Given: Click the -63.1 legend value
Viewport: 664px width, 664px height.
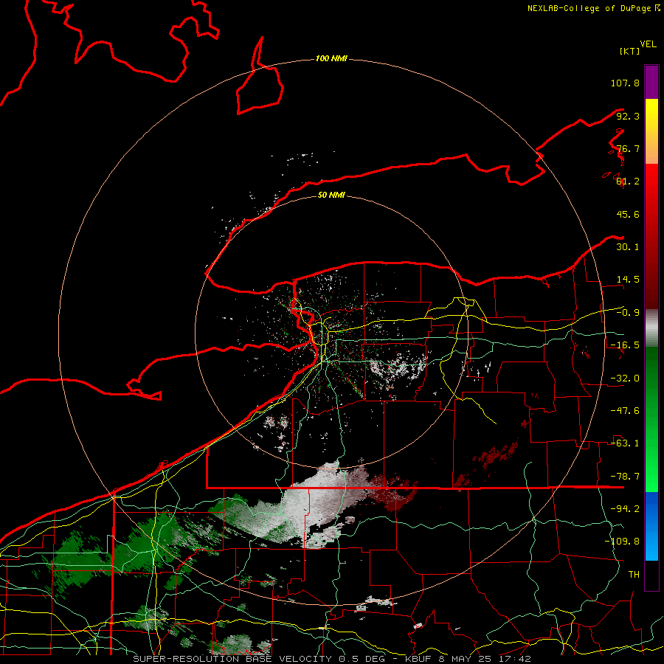Looking at the screenshot, I should pyautogui.click(x=625, y=443).
